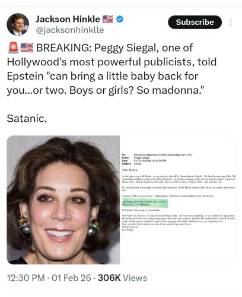Click the email header block in the document
Image resolution: width=242 pixels, height=297 pixels.
click(x=157, y=159)
